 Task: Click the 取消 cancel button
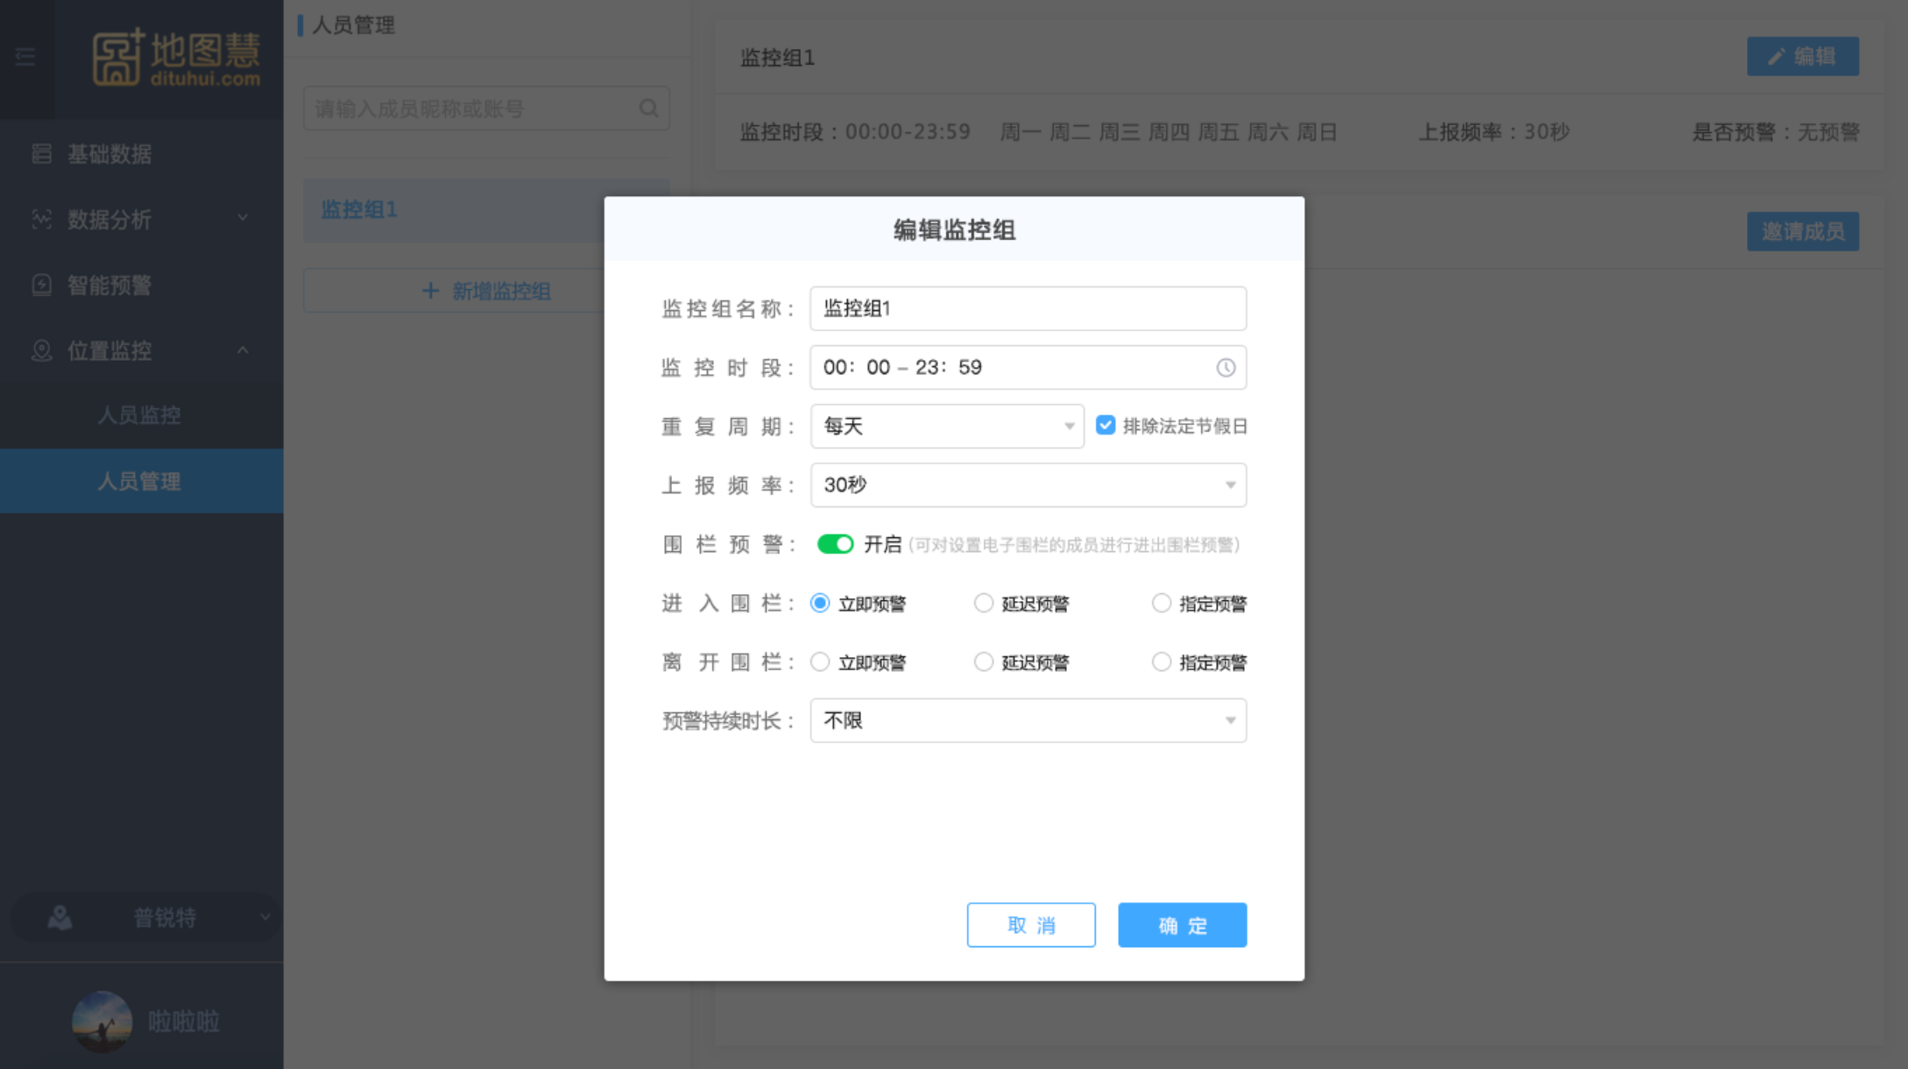pyautogui.click(x=1030, y=925)
